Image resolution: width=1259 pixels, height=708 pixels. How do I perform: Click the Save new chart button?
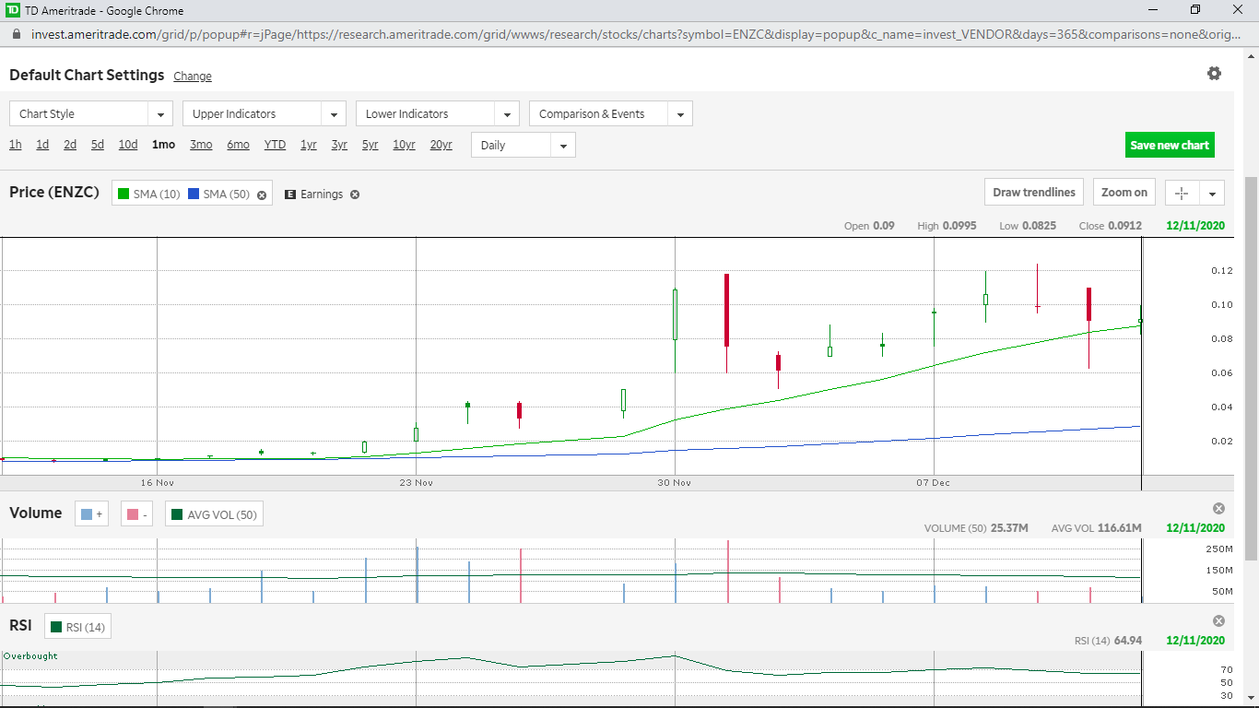click(x=1170, y=145)
